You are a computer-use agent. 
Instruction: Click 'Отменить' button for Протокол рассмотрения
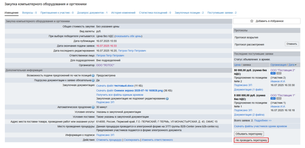tap(292, 44)
